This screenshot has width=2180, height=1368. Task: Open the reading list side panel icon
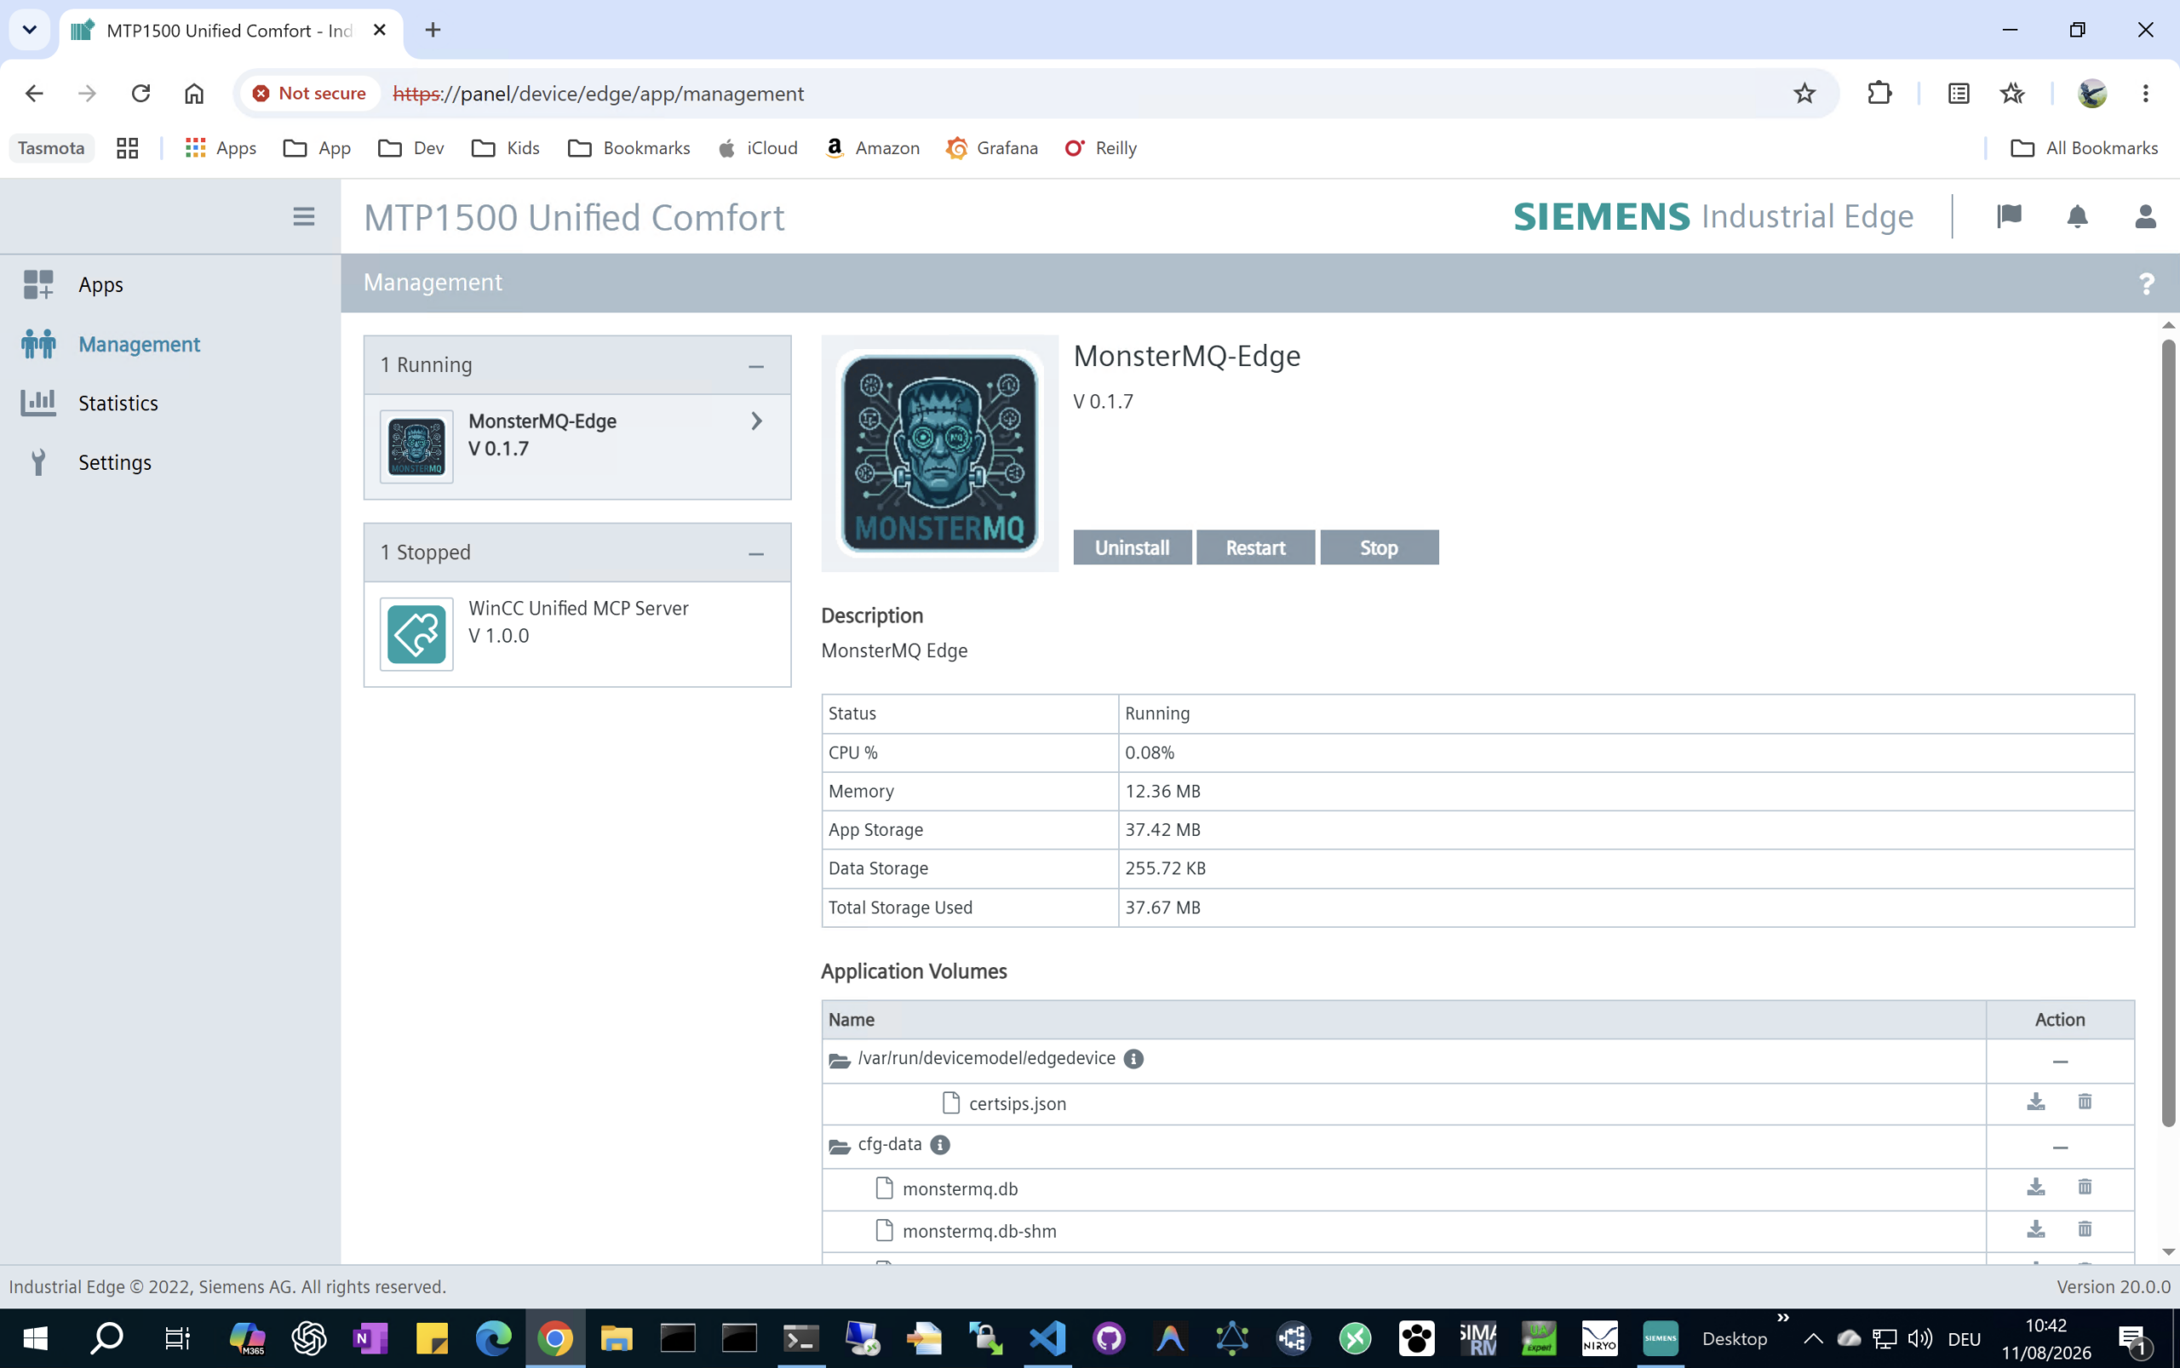[x=1959, y=93]
